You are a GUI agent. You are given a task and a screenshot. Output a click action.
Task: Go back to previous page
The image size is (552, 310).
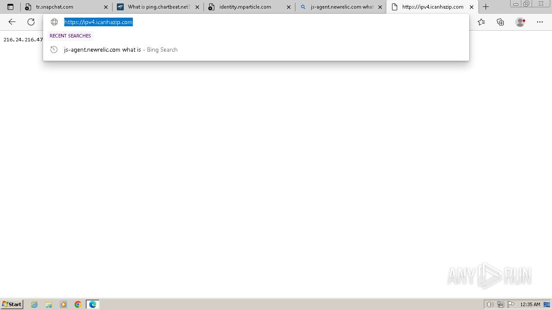tap(12, 22)
